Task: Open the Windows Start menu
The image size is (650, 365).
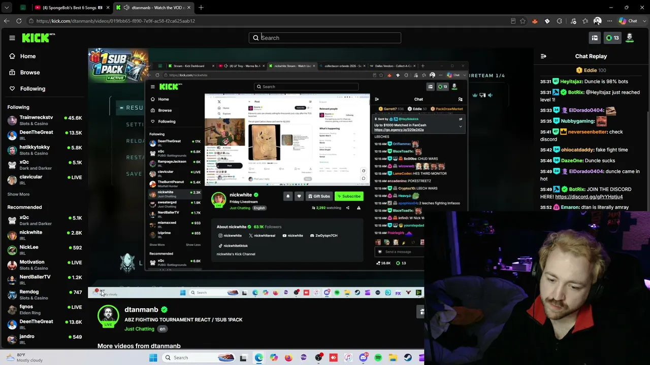Action: pyautogui.click(x=153, y=358)
